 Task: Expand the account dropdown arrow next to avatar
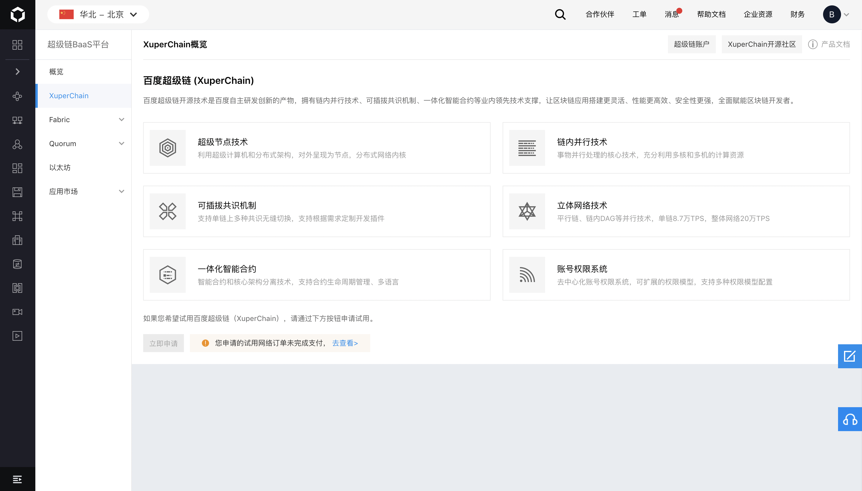[846, 15]
